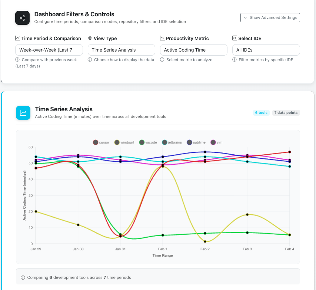
Task: Click the yellow data point at Feb 3 peak
Action: (247, 214)
